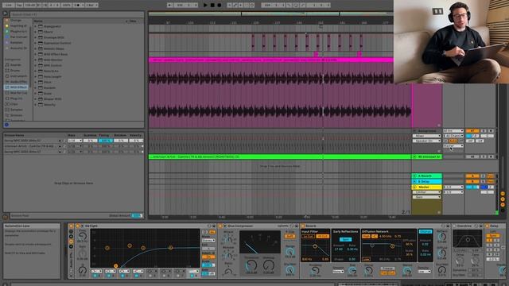Viewport: 509px width, 286px height.
Task: Toggle the groove pool icon at bottom left
Action: [x=5, y=217]
